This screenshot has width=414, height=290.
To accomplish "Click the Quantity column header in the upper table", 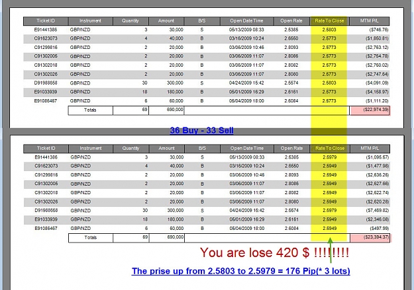I will (x=130, y=20).
